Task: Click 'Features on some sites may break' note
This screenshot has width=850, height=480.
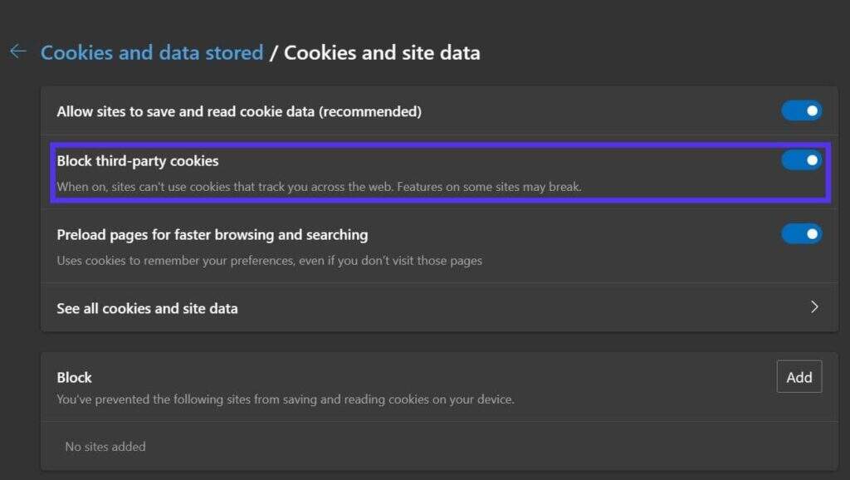Action: (489, 187)
